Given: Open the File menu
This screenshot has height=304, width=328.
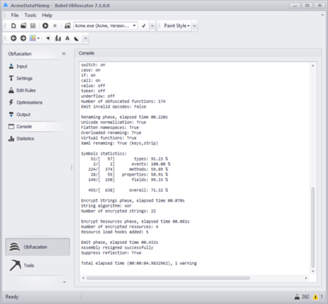Looking at the screenshot, I should pos(15,15).
